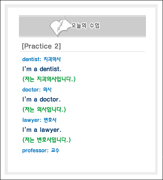The width and height of the screenshot is (163, 180).
Task: Click the Korean word 치과의사 in blue
Action: point(52,59)
